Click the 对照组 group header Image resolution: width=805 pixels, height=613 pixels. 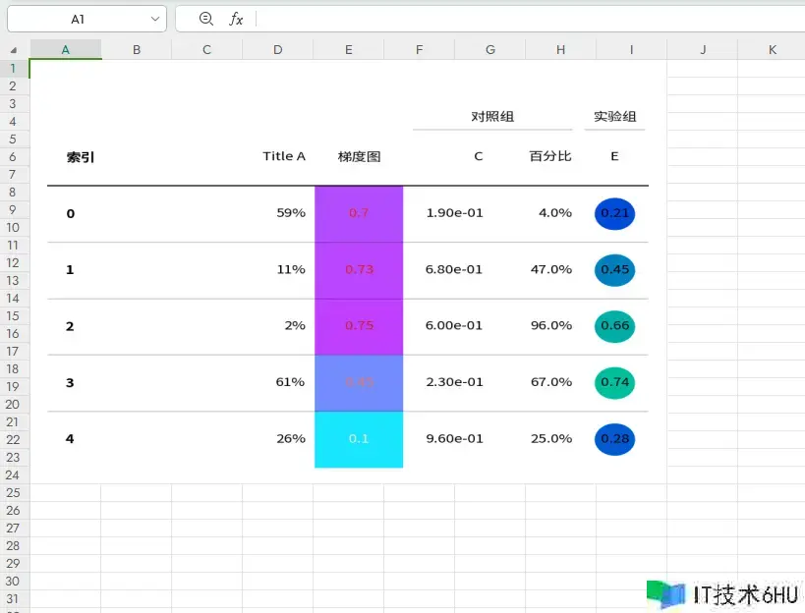click(492, 117)
